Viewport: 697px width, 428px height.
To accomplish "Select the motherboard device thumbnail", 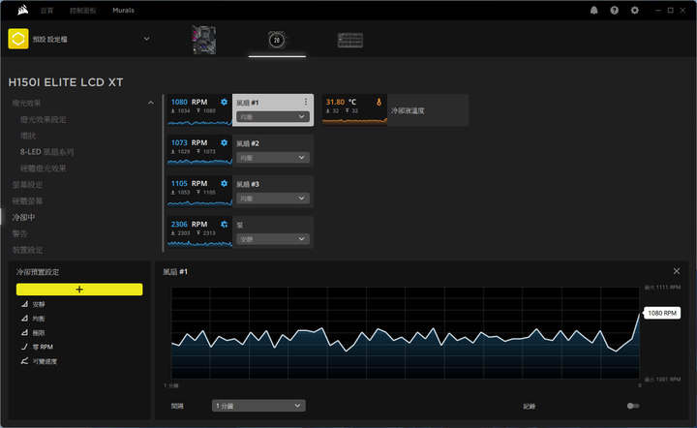I will pyautogui.click(x=204, y=40).
